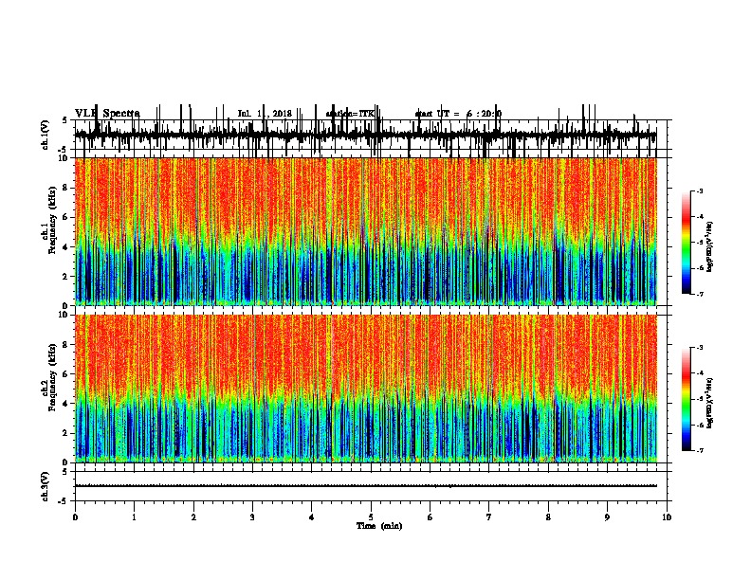Click the 'ch.1(V)' waveform axis label
This screenshot has height=580, width=751.
tap(46, 135)
